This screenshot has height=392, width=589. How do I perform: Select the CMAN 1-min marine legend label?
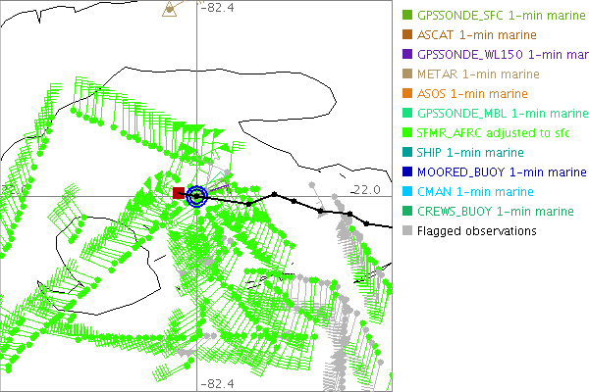475,192
